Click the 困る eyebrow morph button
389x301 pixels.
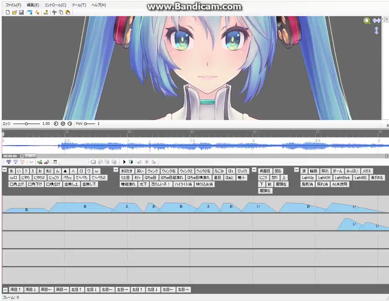tap(278, 171)
